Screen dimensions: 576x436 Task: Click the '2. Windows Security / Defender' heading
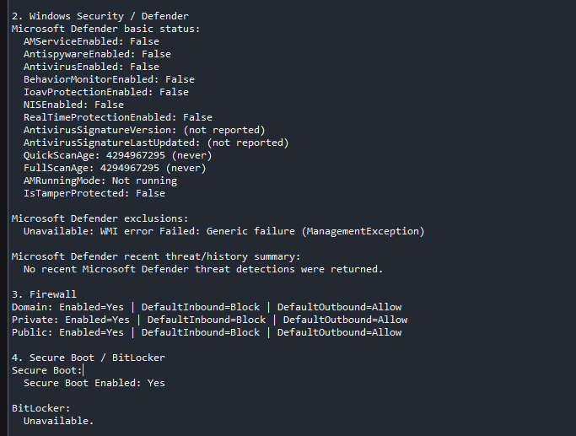100,16
